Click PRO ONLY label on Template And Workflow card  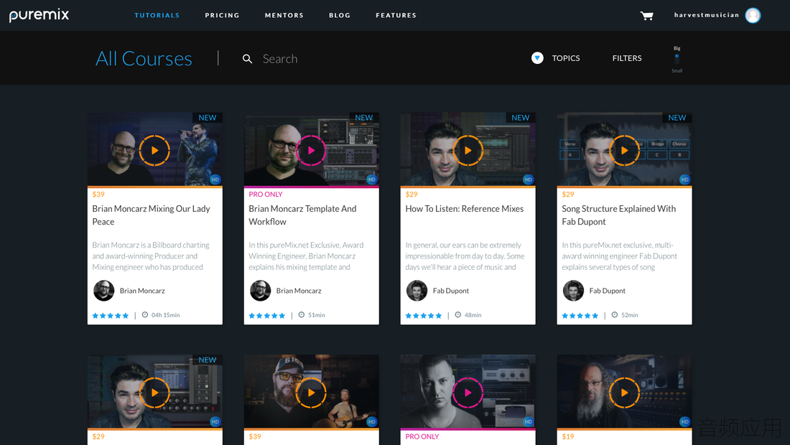266,195
